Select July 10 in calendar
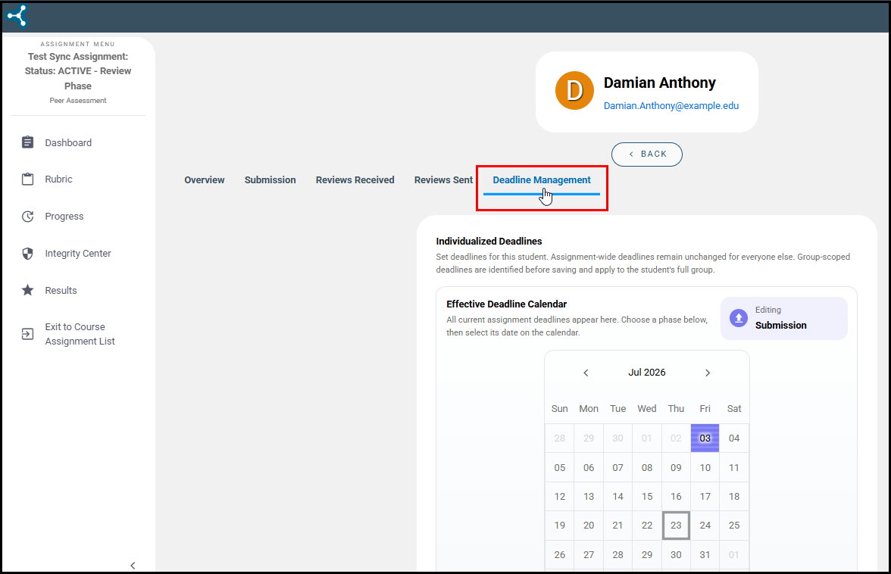 (x=705, y=467)
